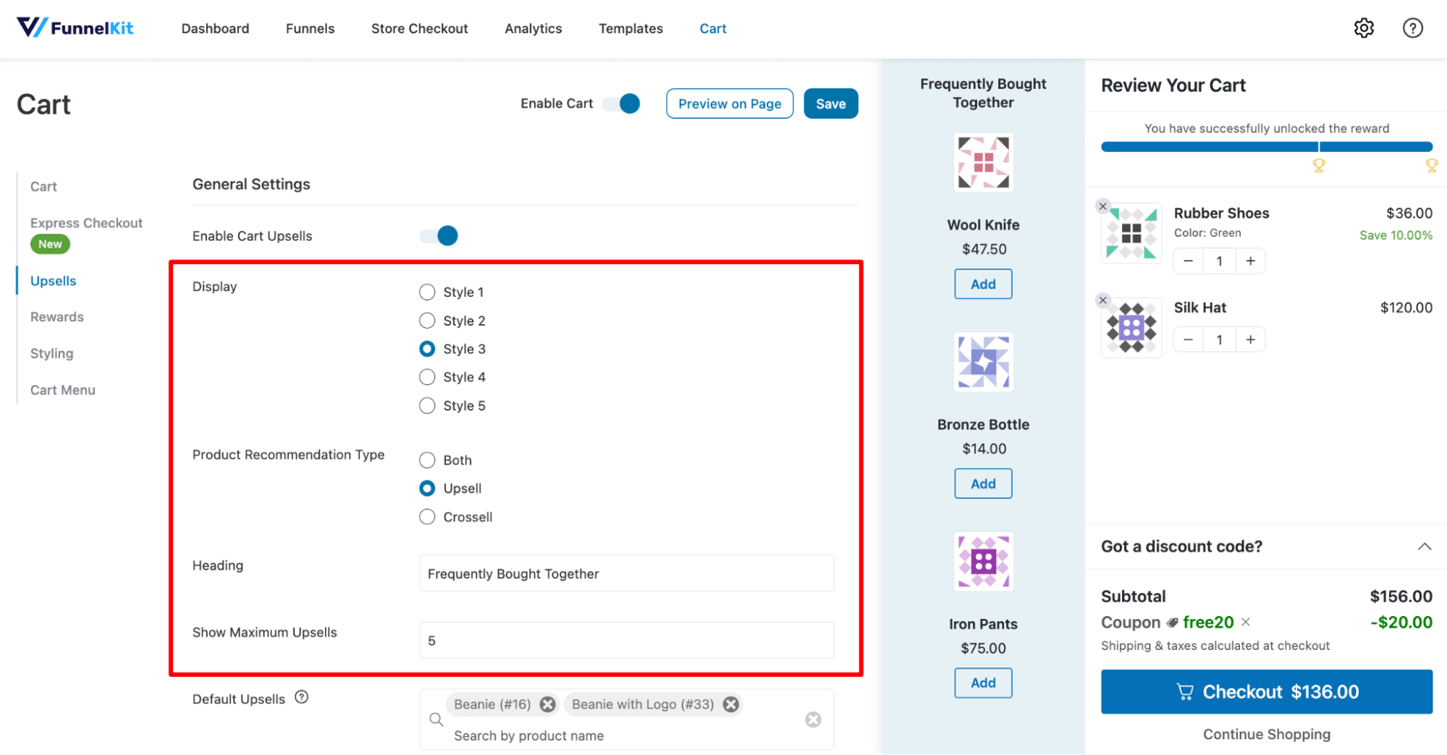Click the Save button

click(x=830, y=104)
